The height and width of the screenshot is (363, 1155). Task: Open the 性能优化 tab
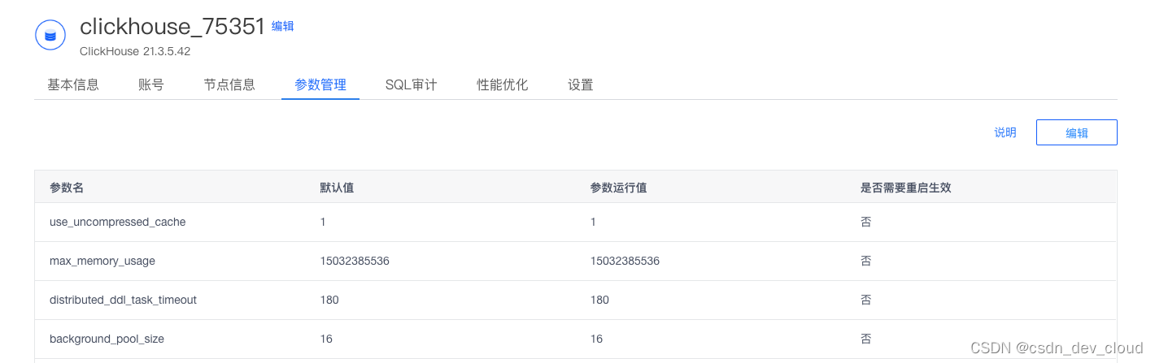(x=503, y=84)
